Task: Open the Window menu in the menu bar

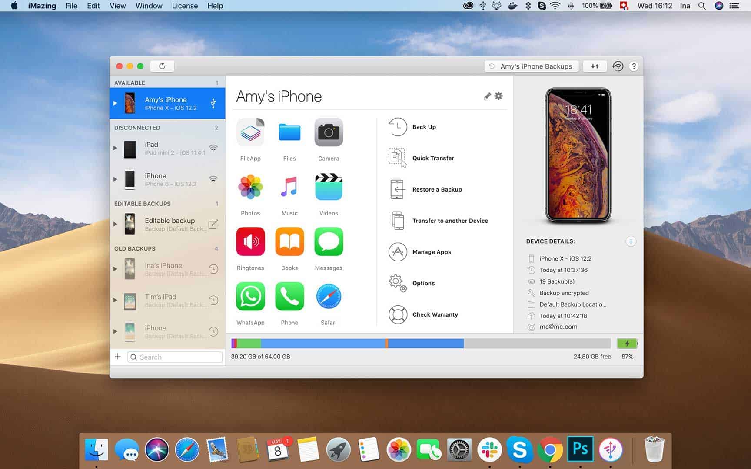Action: [x=149, y=6]
